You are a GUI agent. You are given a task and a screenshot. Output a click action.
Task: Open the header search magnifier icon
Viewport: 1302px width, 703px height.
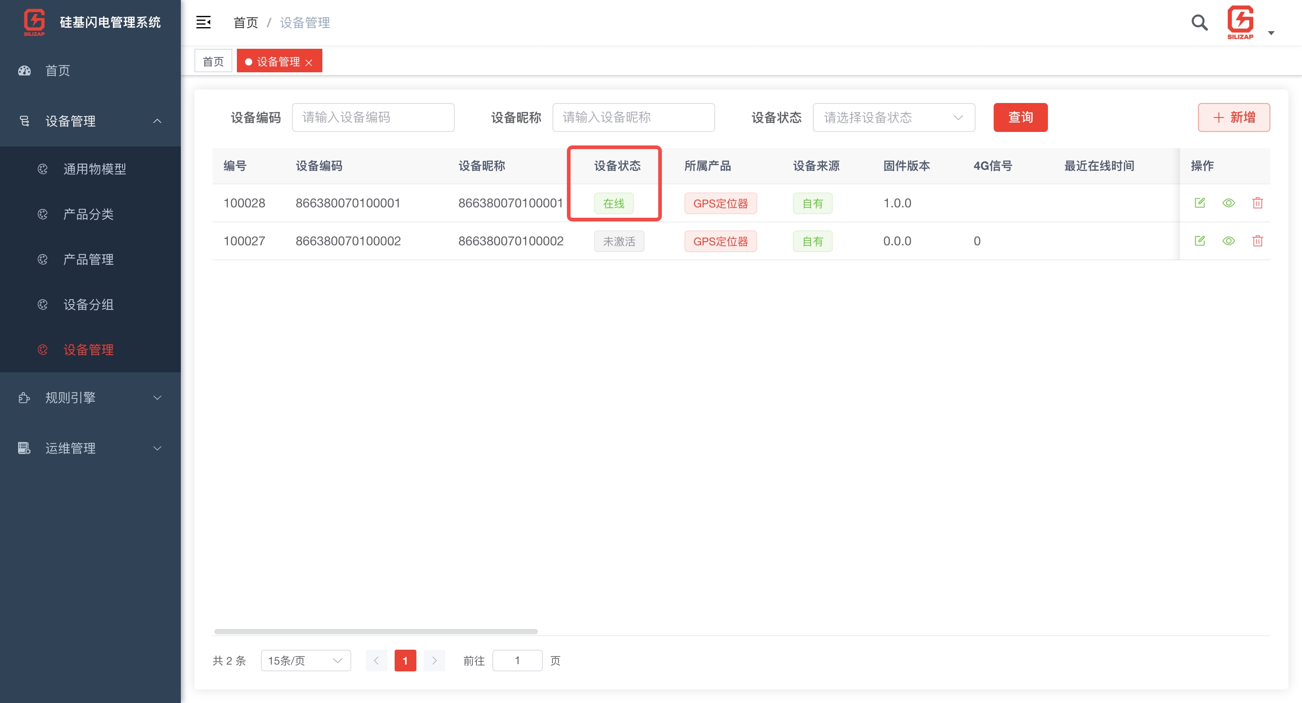1199,23
